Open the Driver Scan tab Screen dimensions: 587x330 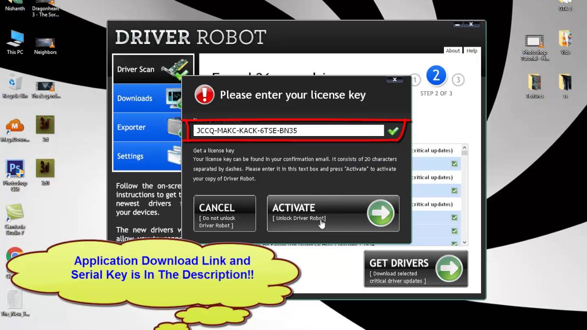pos(153,69)
